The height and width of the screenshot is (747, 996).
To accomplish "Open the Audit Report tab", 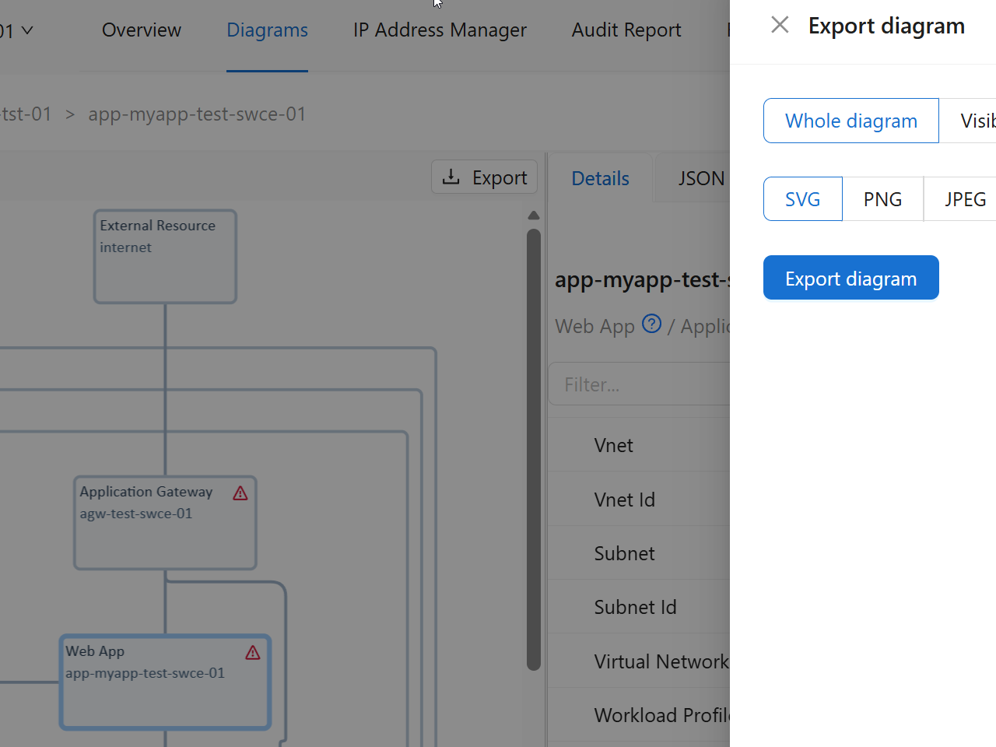I will click(626, 30).
